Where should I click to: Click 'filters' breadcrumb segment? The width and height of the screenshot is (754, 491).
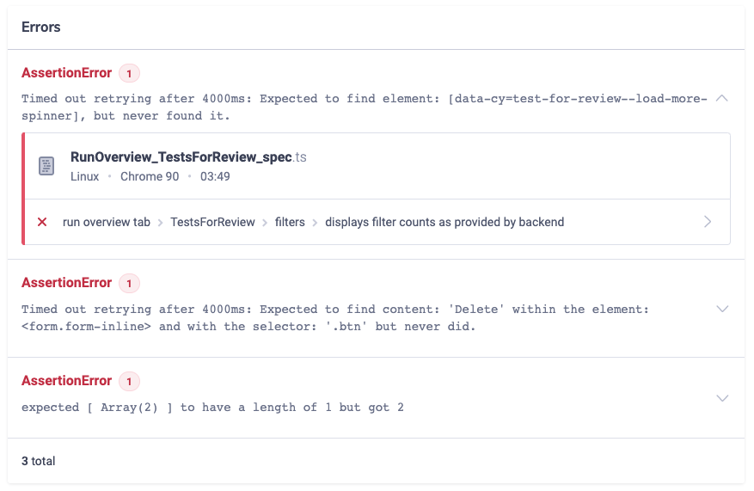coord(290,222)
